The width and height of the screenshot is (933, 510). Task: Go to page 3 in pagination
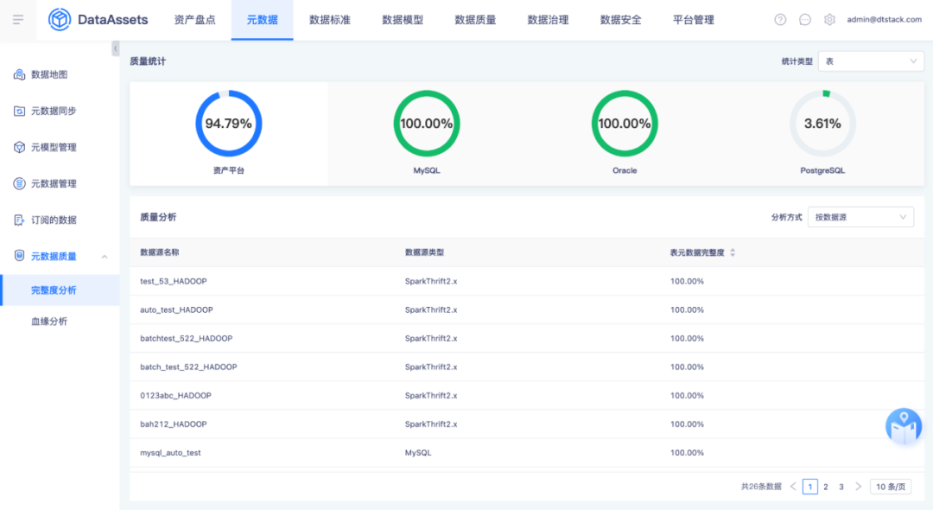point(841,486)
